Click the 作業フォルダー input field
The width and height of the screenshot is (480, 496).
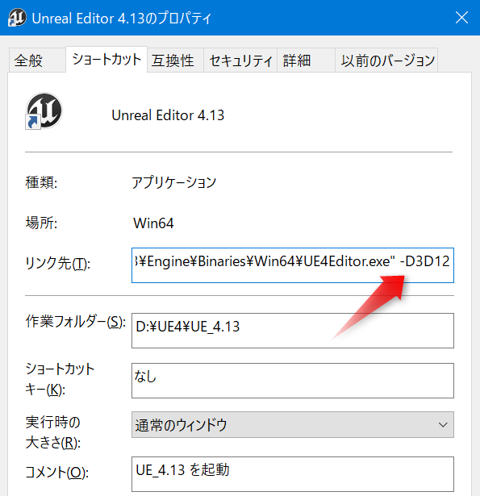point(293,331)
